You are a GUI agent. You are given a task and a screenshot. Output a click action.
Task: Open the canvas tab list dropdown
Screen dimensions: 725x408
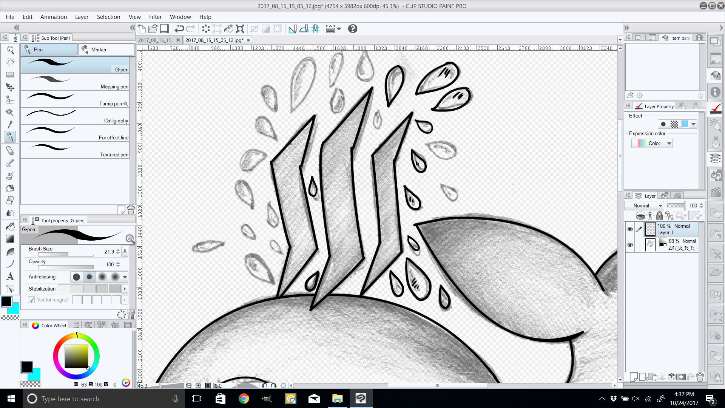(620, 40)
